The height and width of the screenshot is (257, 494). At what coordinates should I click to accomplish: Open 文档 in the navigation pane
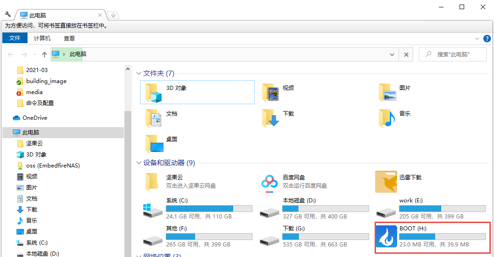point(32,199)
